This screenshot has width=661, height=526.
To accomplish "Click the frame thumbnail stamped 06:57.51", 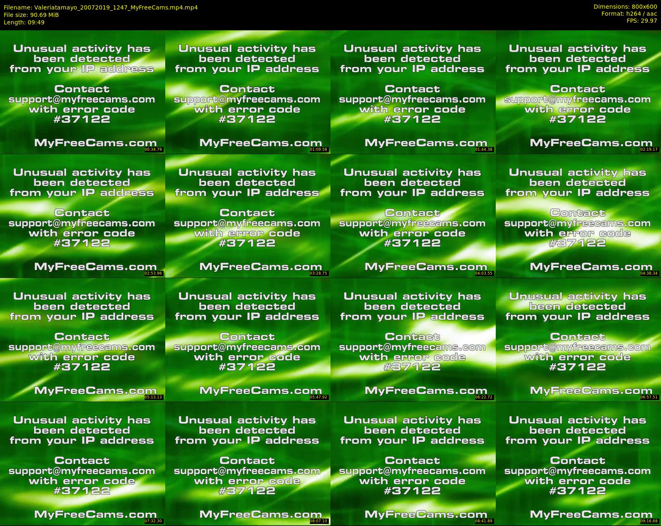I will point(578,340).
